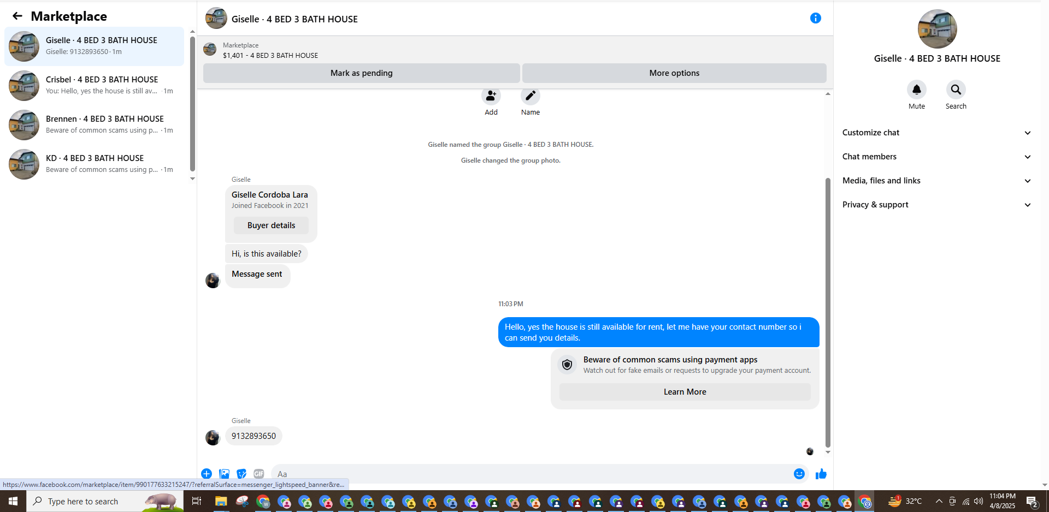Click Learn More on scam warning
The image size is (1049, 512).
pyautogui.click(x=685, y=392)
